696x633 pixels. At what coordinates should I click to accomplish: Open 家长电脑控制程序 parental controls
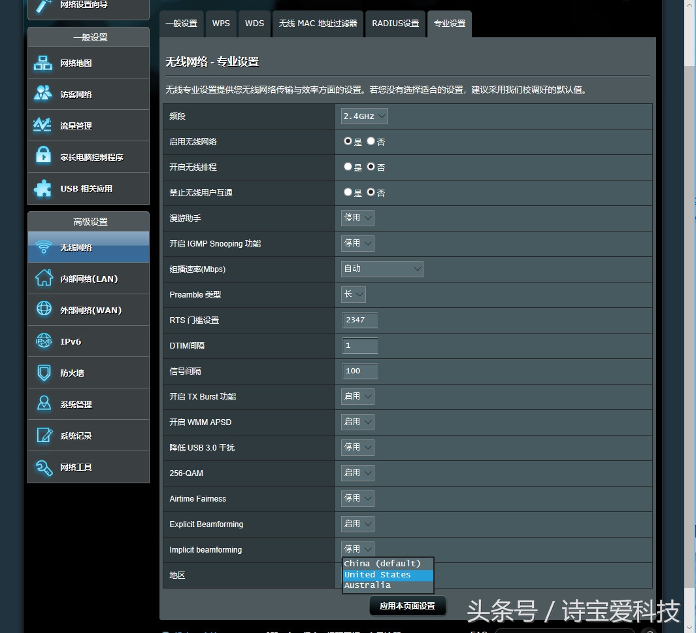point(88,156)
